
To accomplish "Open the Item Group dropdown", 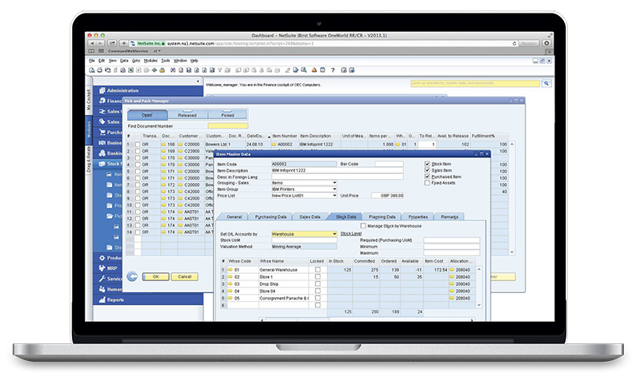I will (x=334, y=189).
